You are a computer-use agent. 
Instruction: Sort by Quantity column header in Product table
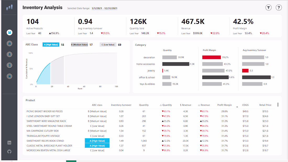click(x=144, y=105)
